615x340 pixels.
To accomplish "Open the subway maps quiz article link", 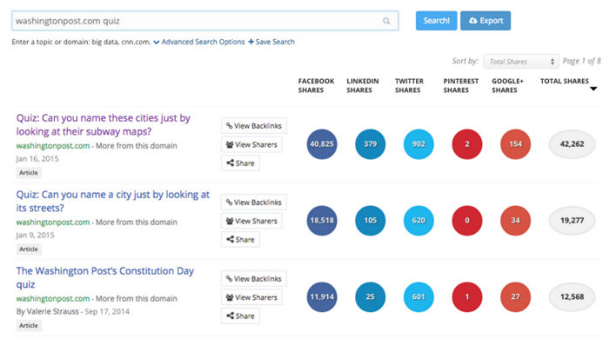I will click(x=103, y=125).
